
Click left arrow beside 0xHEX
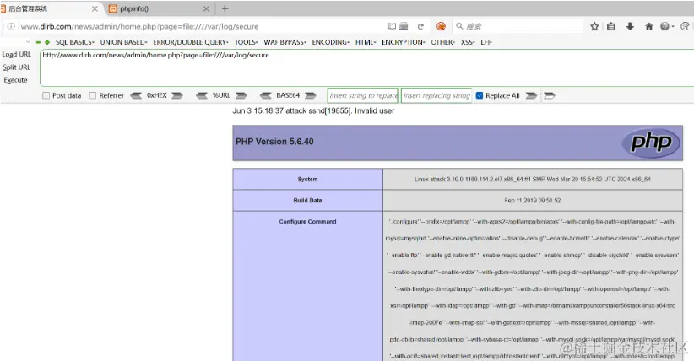coord(136,95)
